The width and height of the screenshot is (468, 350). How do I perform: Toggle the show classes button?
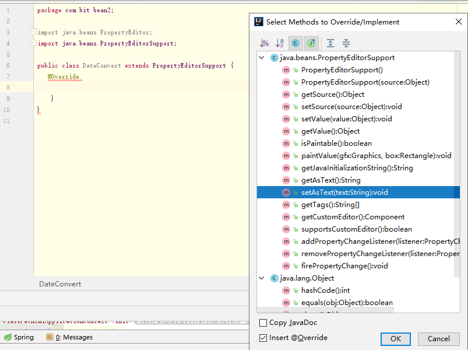click(x=295, y=43)
